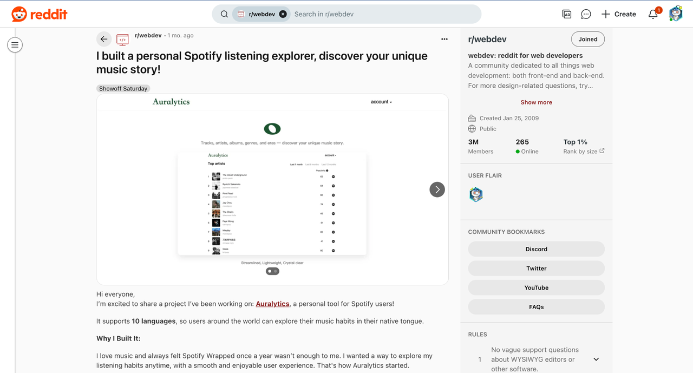
Task: Select the second gallery pagination dot
Action: coord(276,271)
